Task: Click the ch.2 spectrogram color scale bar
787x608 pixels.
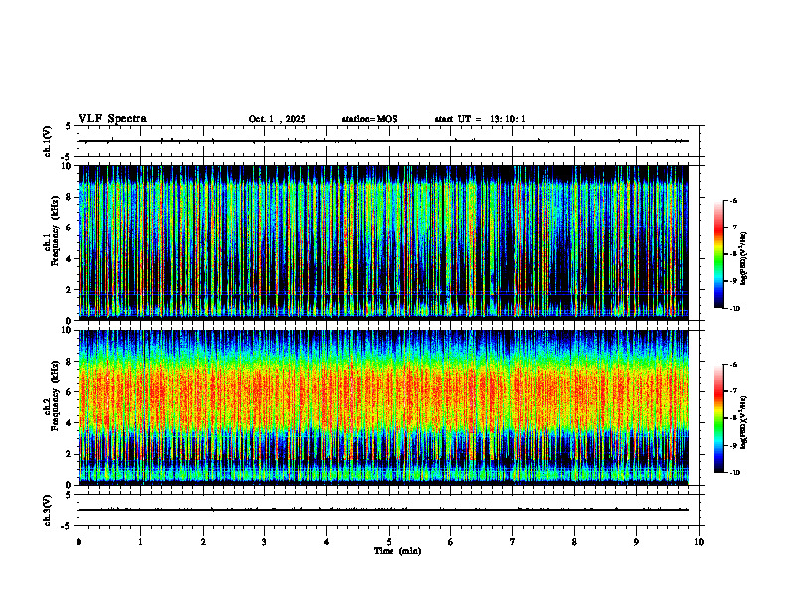Action: point(718,418)
